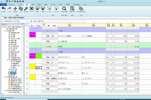Click the greyed delete icon in 規格 group
The width and height of the screenshot is (151, 100).
[56, 8]
